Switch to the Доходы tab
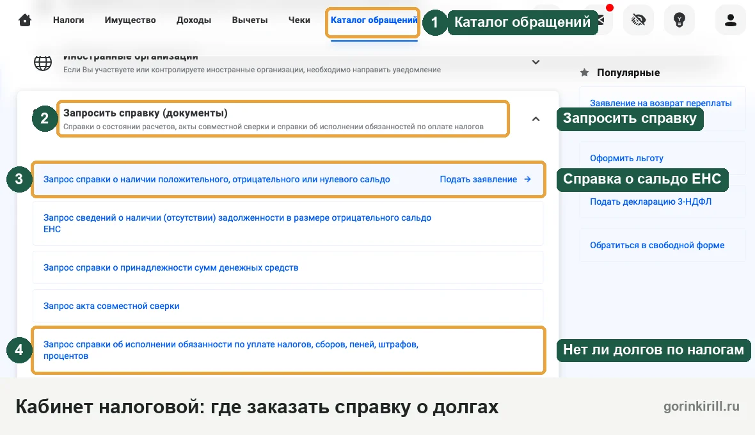Viewport: 755px width, 435px height. coord(194,20)
